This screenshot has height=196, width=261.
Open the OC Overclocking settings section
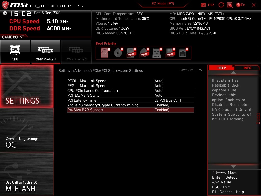pos(27,130)
